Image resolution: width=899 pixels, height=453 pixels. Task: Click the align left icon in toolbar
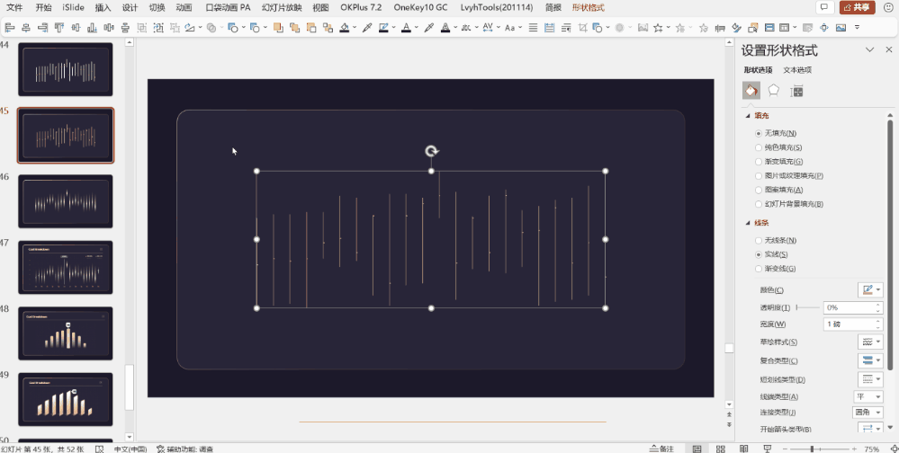coord(10,28)
